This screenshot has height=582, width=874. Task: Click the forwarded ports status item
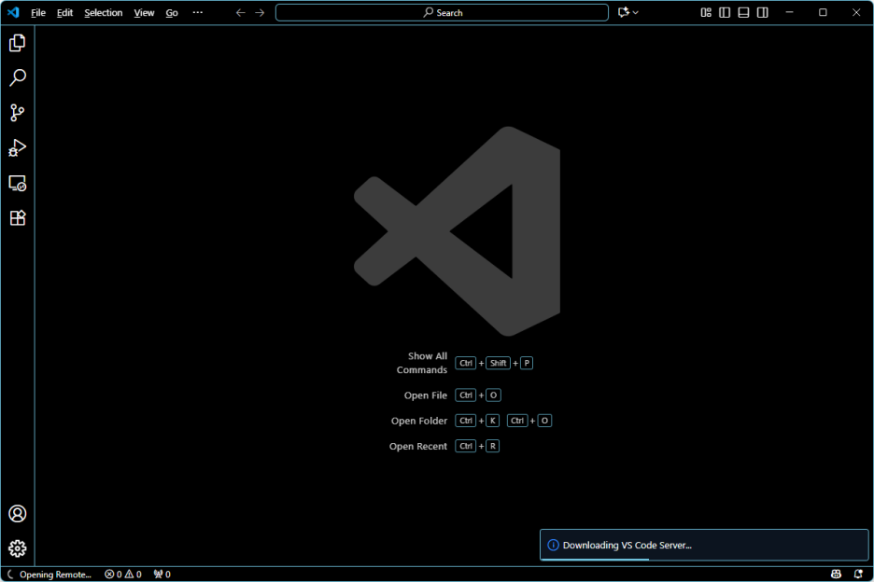pyautogui.click(x=162, y=575)
